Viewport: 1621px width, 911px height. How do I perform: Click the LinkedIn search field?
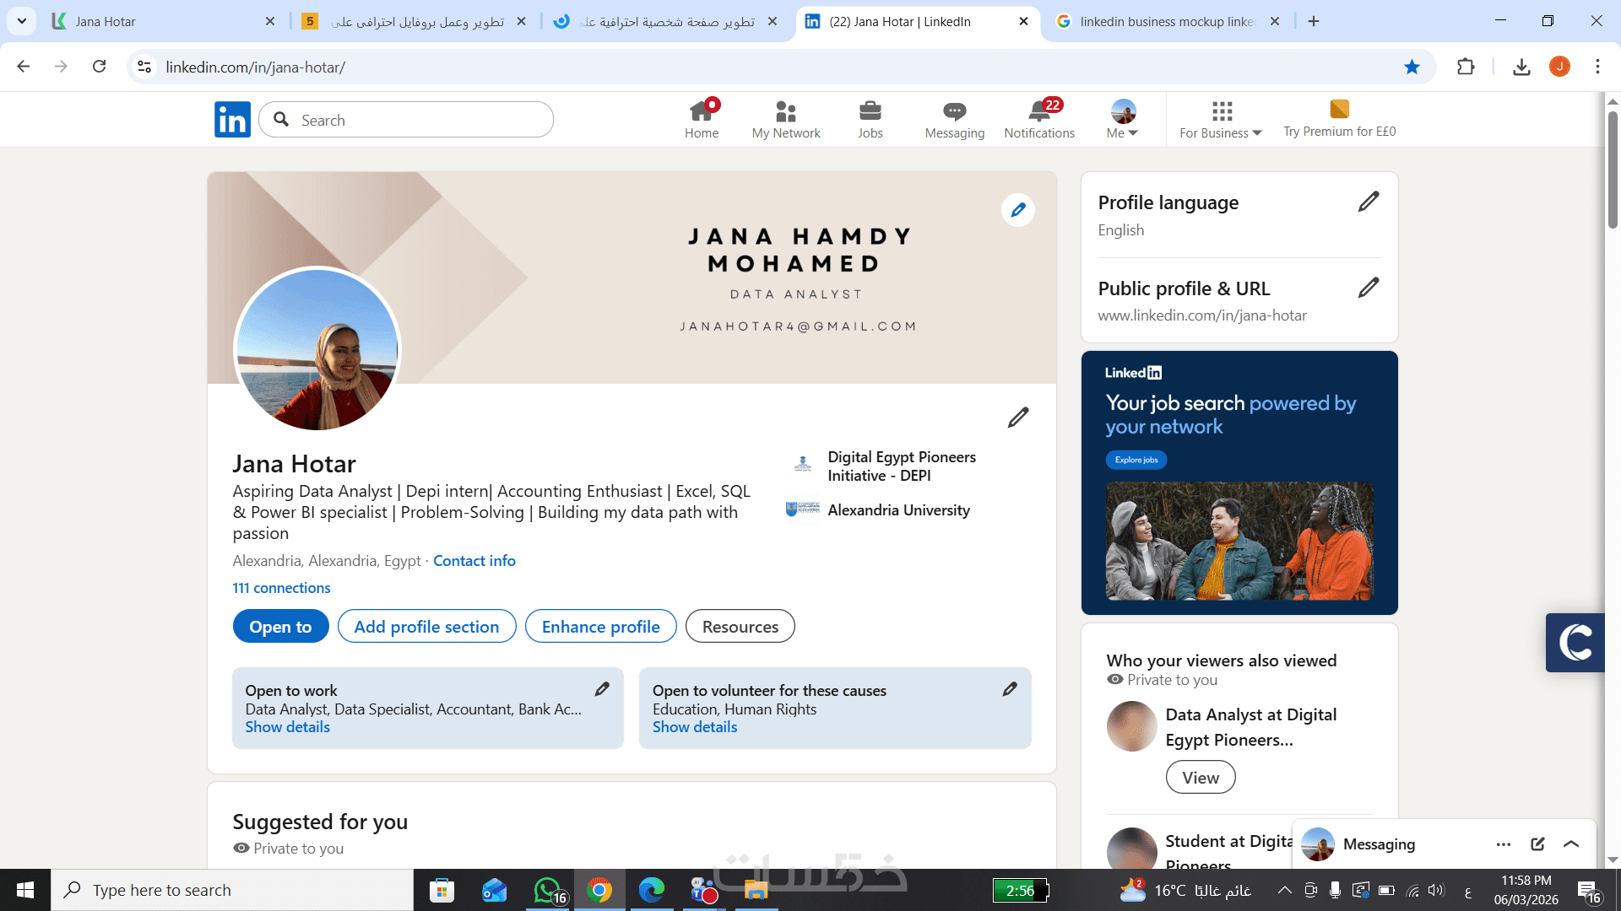(414, 120)
